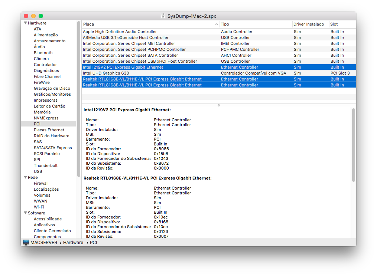Click the split pane divider handle
The width and height of the screenshot is (377, 276).
[x=218, y=105]
